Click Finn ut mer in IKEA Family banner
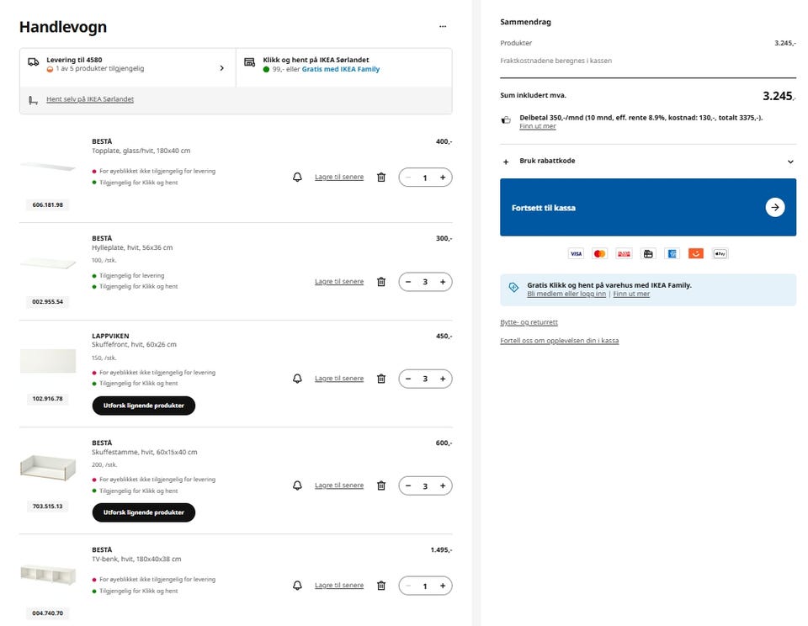 [x=631, y=294]
